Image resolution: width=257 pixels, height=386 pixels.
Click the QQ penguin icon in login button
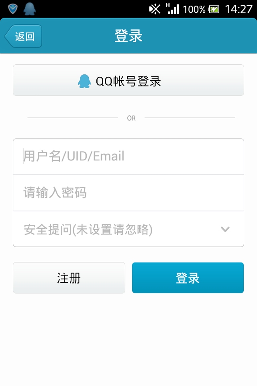[x=84, y=81]
